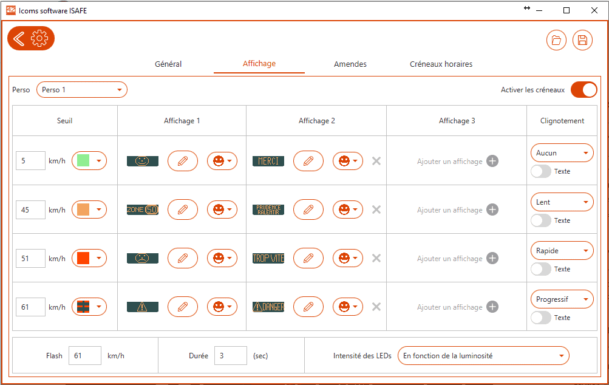The width and height of the screenshot is (609, 385).
Task: Open smiley picker for PRUDENCE RALENTIR display
Action: pyautogui.click(x=348, y=210)
